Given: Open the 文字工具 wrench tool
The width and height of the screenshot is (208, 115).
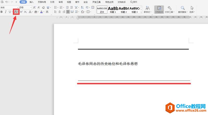Looking at the screenshot, I should click(x=170, y=10).
